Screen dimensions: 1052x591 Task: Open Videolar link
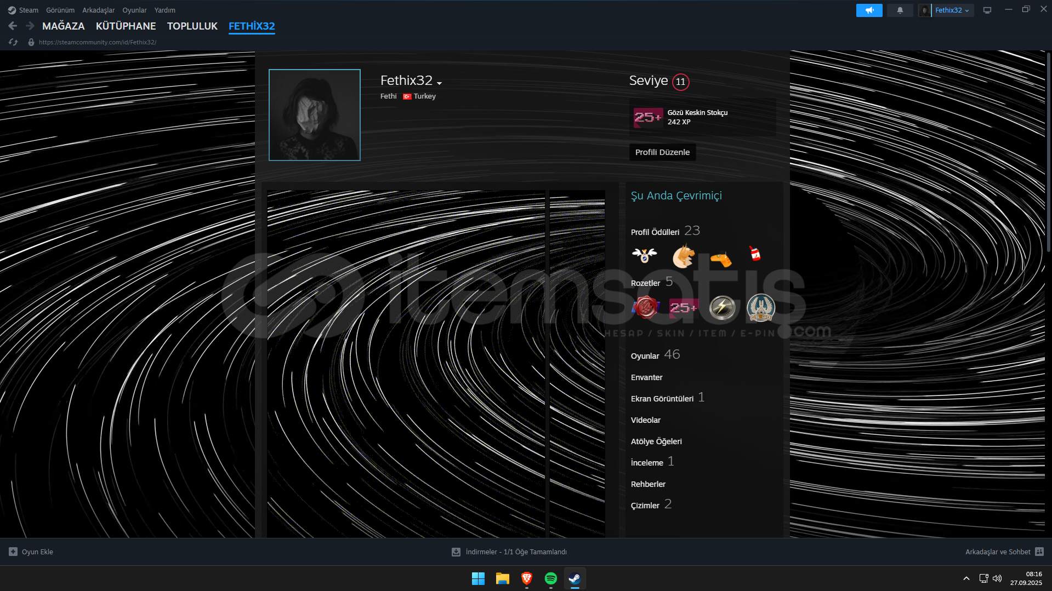click(x=646, y=420)
